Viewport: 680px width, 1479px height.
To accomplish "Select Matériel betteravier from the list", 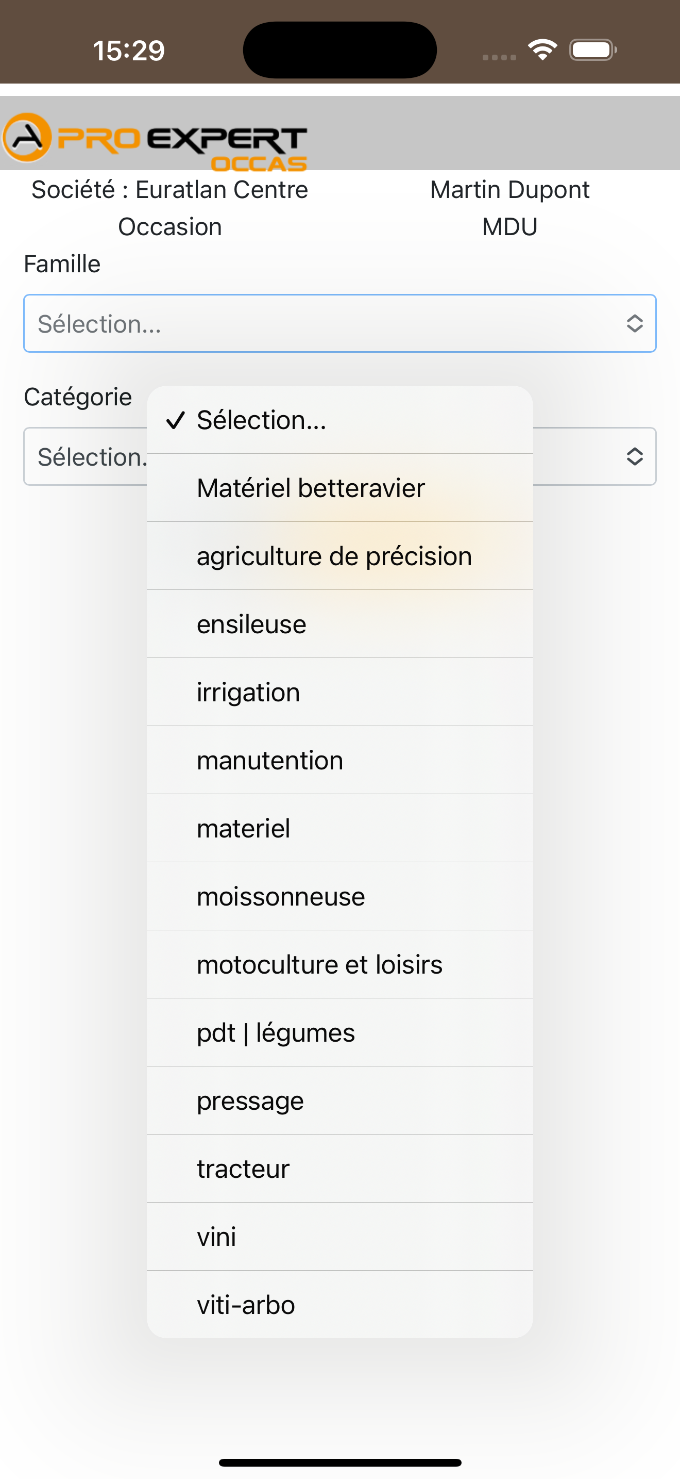I will pos(340,488).
